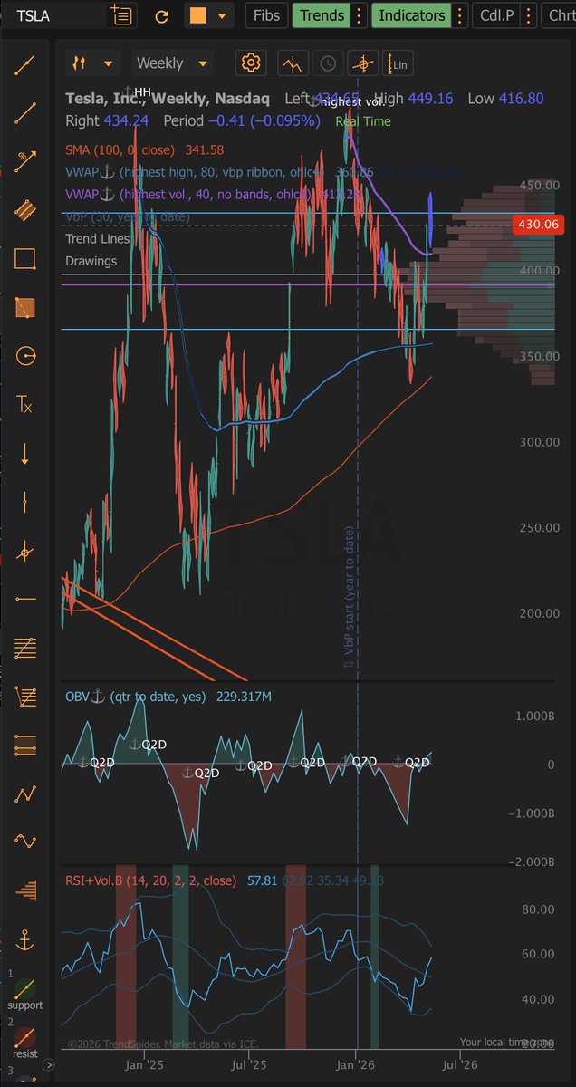Select the filled rectangle with diagonal tool
This screenshot has height=1087, width=576.
[25, 307]
